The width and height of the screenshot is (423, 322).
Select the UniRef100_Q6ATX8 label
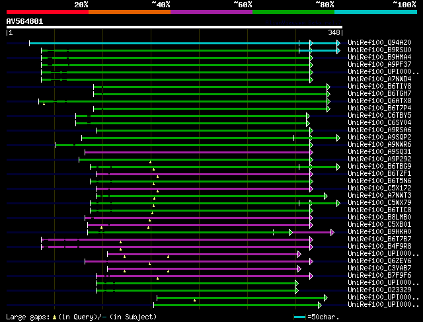pos(379,101)
